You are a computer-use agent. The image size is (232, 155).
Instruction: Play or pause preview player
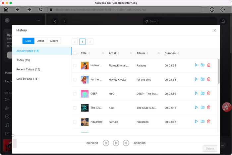[116, 143]
